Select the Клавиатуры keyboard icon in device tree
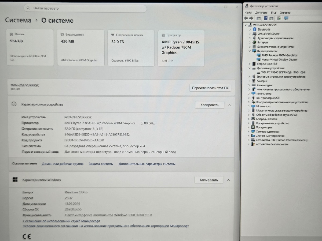This screenshot has width=322, height=241. [x=254, y=85]
